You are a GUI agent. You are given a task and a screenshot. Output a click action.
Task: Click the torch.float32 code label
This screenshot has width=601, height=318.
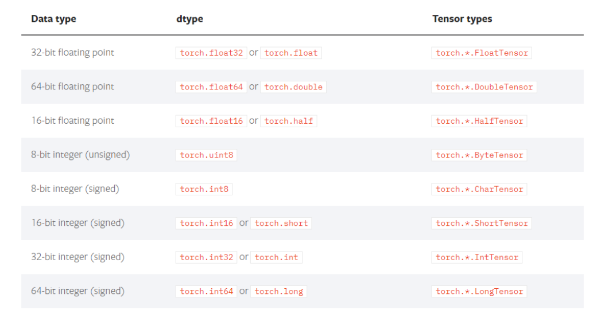[x=211, y=53]
